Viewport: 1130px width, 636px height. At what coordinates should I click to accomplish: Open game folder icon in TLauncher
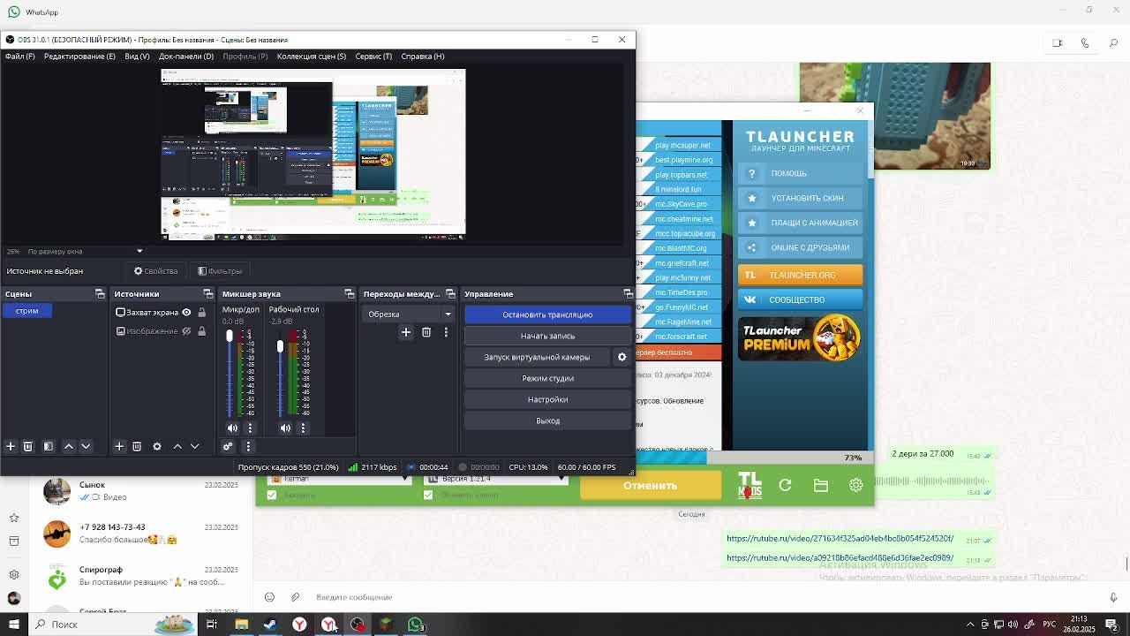click(x=821, y=485)
